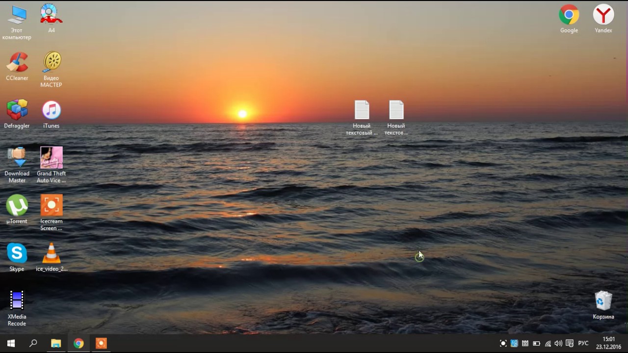Switch to Chrome in the taskbar

point(78,343)
